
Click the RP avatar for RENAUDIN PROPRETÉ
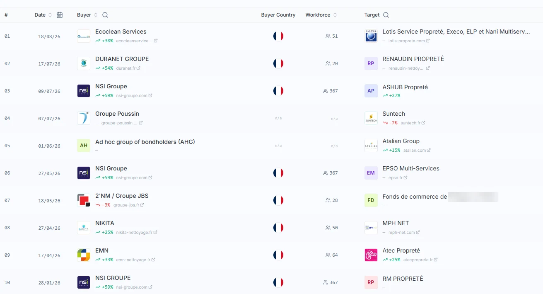(x=371, y=63)
